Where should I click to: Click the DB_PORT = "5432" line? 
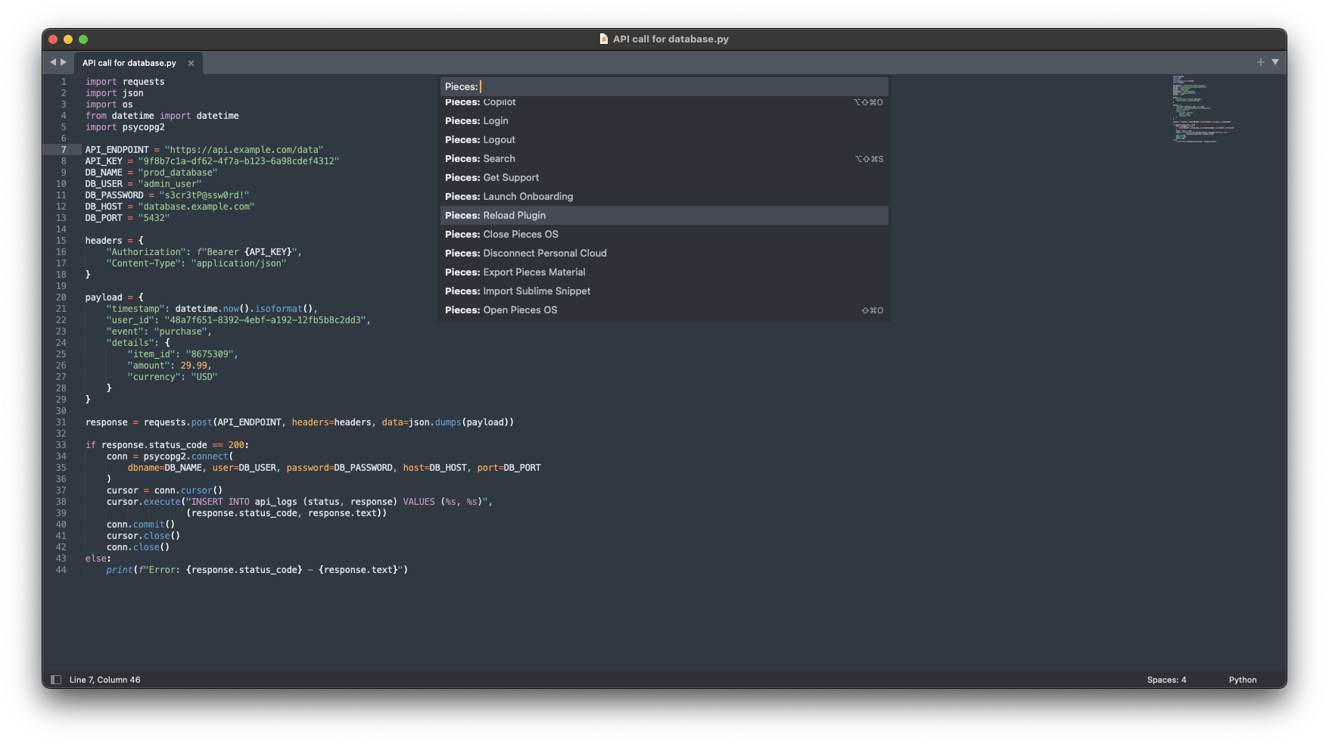[x=127, y=218]
